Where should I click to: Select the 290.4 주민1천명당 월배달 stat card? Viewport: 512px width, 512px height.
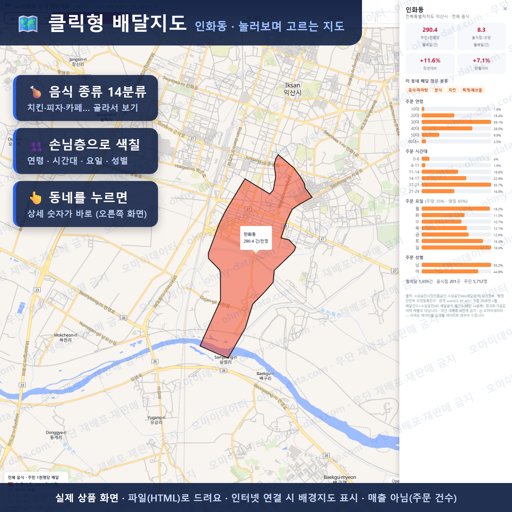coord(430,36)
